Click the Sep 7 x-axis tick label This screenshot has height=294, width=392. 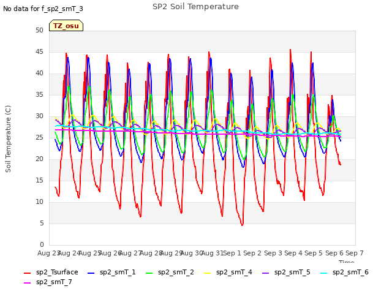(355, 253)
